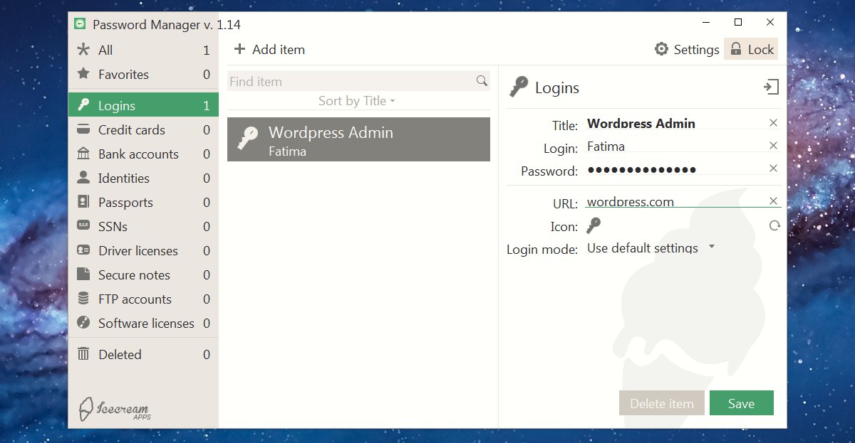Open the Secure notes category

click(143, 275)
